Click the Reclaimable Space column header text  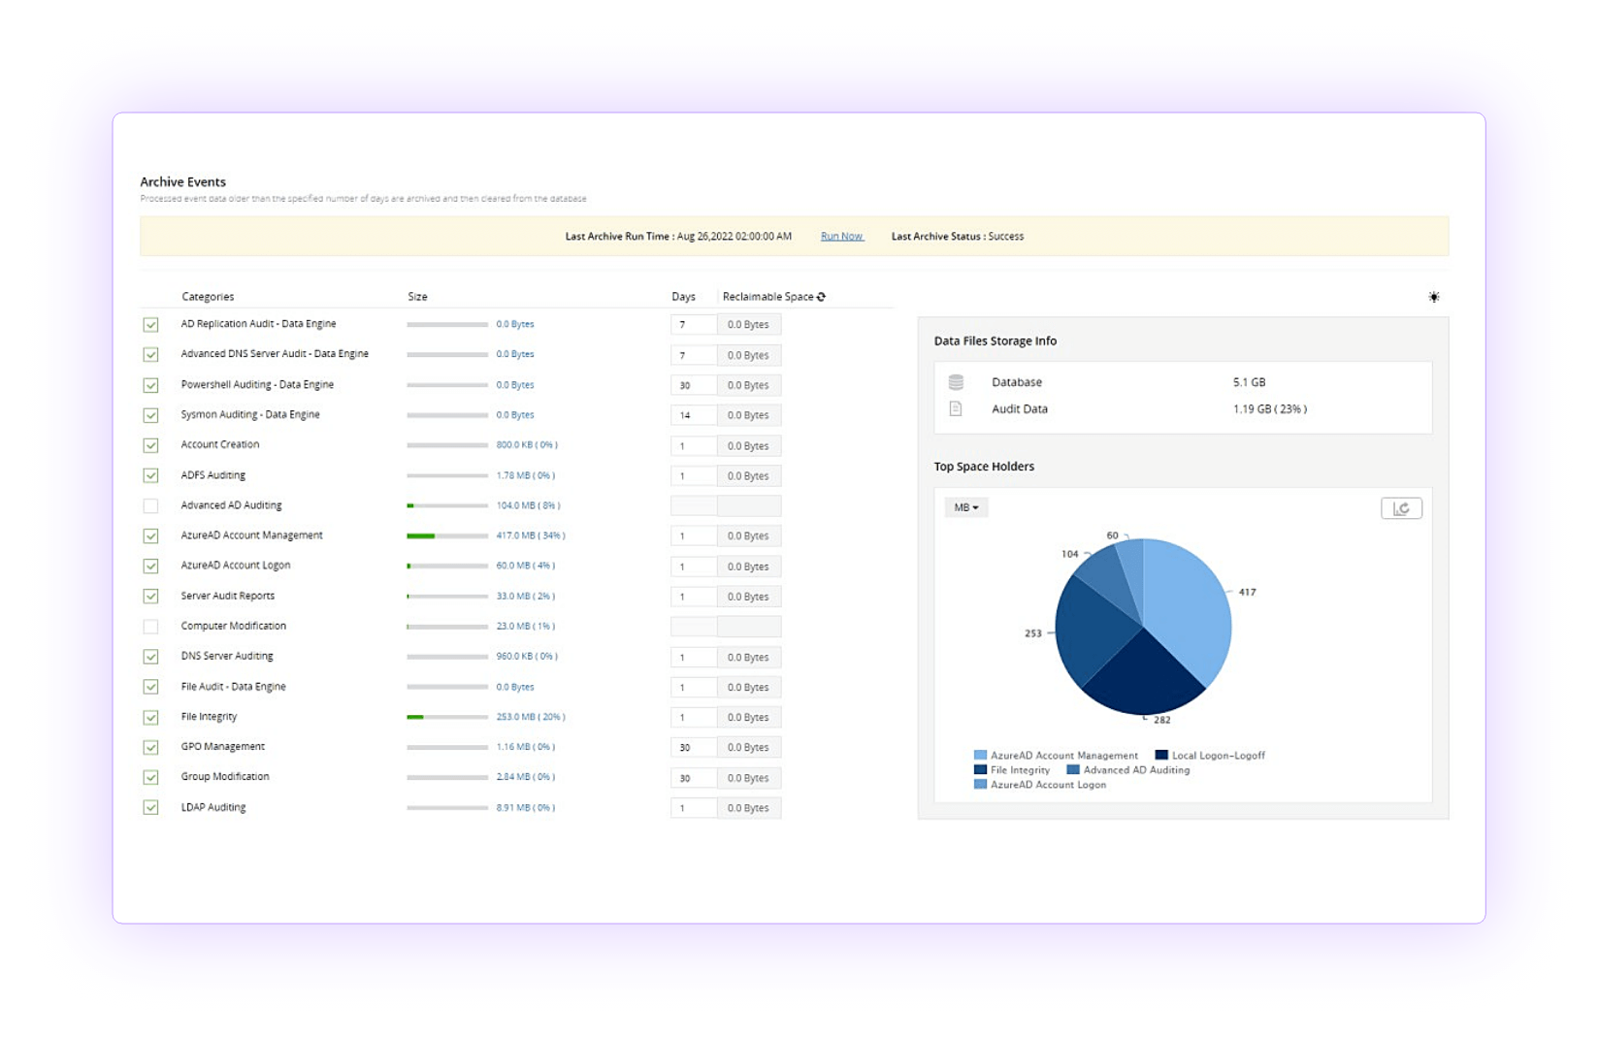click(767, 297)
